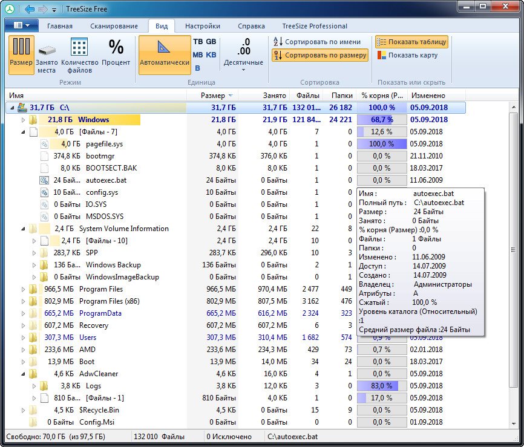Viewport: 524px width, 447px height.
Task: Set size unit to GB
Action: pos(211,42)
